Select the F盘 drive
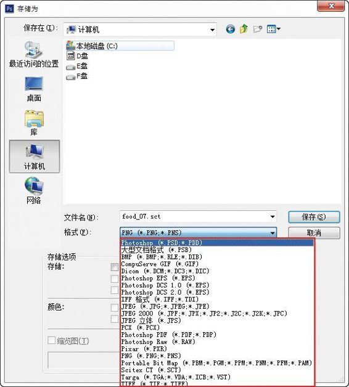Image resolution: width=349 pixels, height=387 pixels. (x=77, y=76)
